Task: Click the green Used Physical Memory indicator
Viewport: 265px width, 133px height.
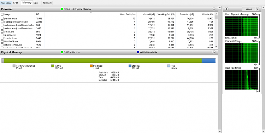Action: coord(62,9)
